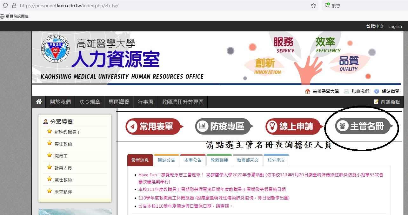Open the Have Fun 淨灘活動 news item

261,178
